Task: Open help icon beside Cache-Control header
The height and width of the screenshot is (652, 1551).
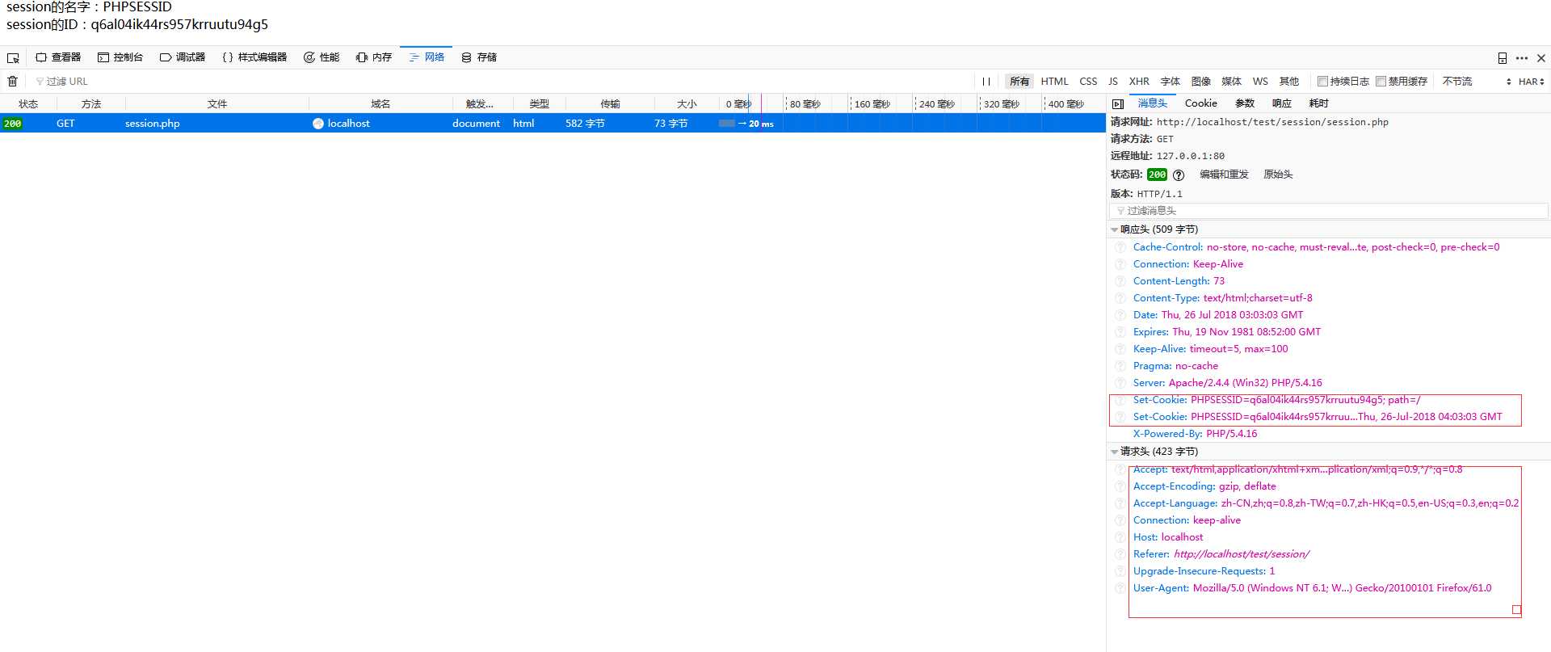Action: (x=1120, y=247)
